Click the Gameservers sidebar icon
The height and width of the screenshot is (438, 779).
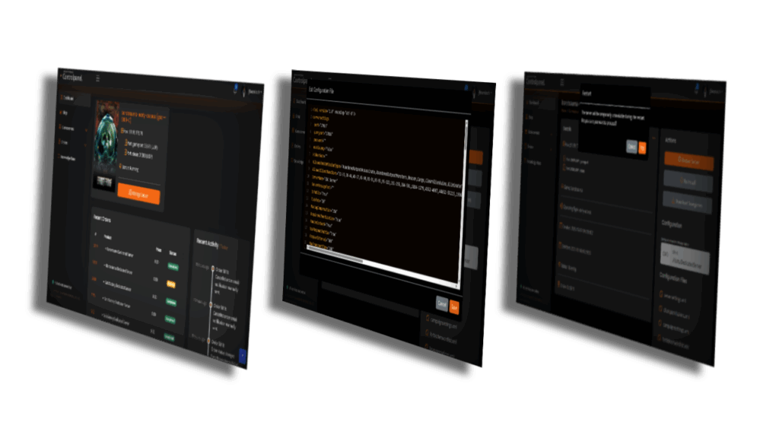point(60,129)
